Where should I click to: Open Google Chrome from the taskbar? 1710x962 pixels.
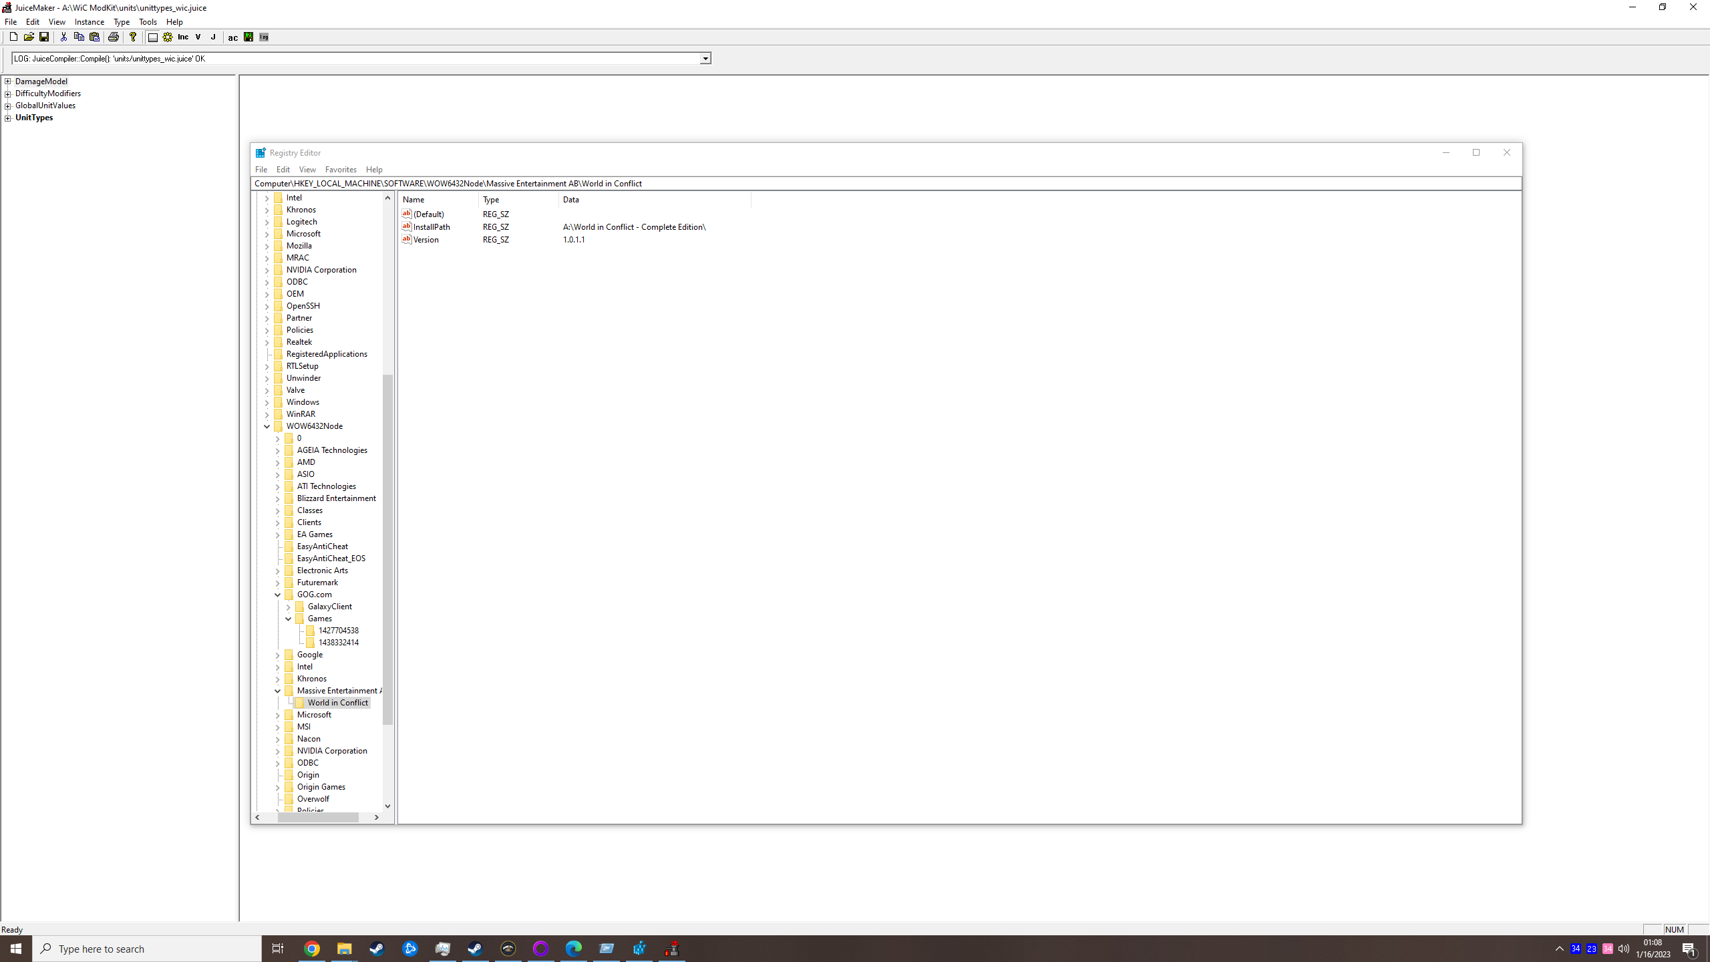click(312, 949)
